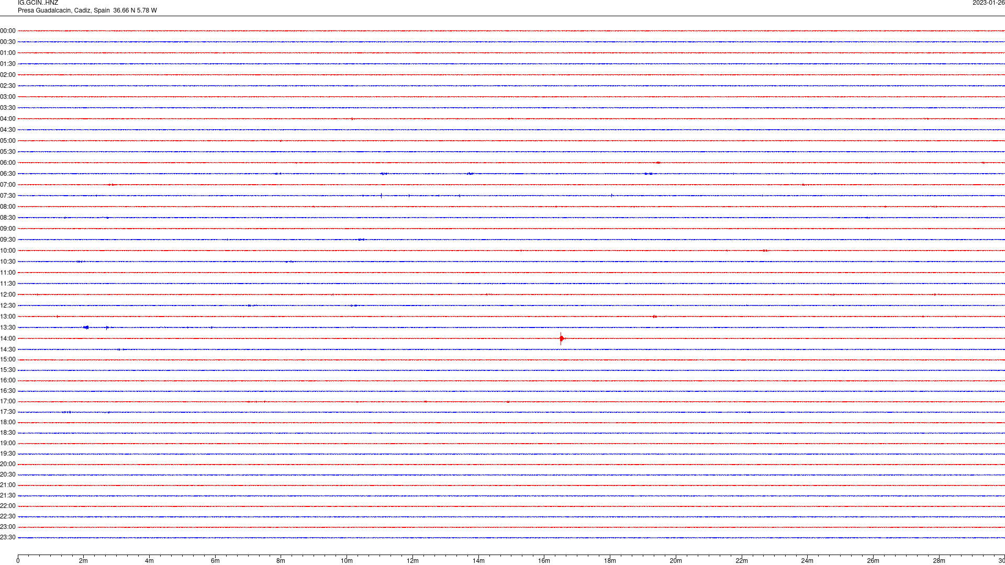Screen dimensions: 1005x565
Task: Click the 20m tick label on the time axis
Action: click(x=676, y=561)
